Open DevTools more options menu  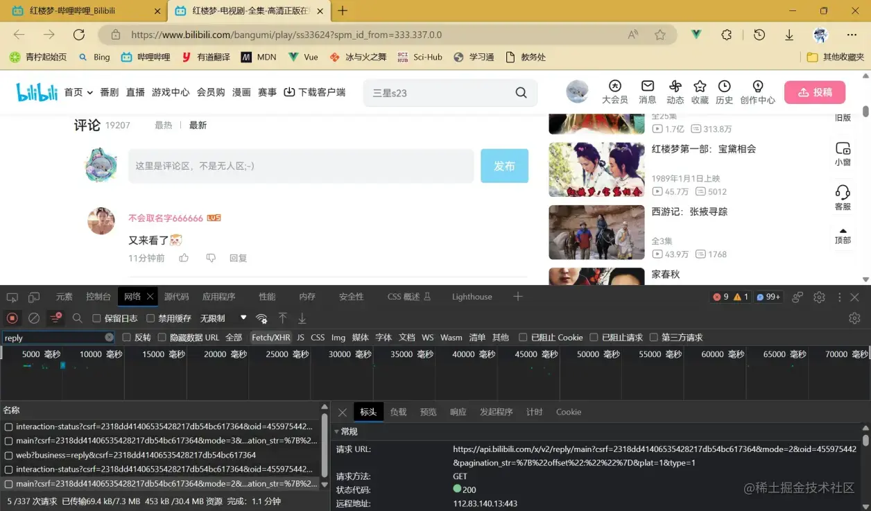point(840,297)
